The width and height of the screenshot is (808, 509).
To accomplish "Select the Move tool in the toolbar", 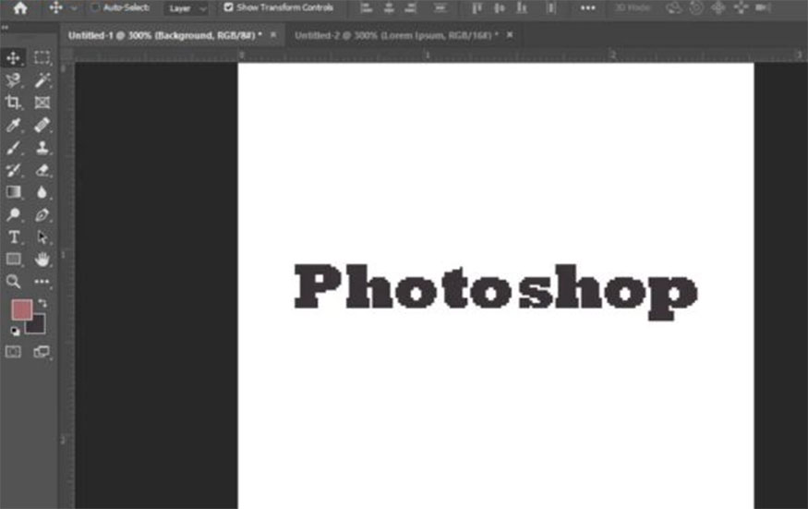I will (x=14, y=57).
